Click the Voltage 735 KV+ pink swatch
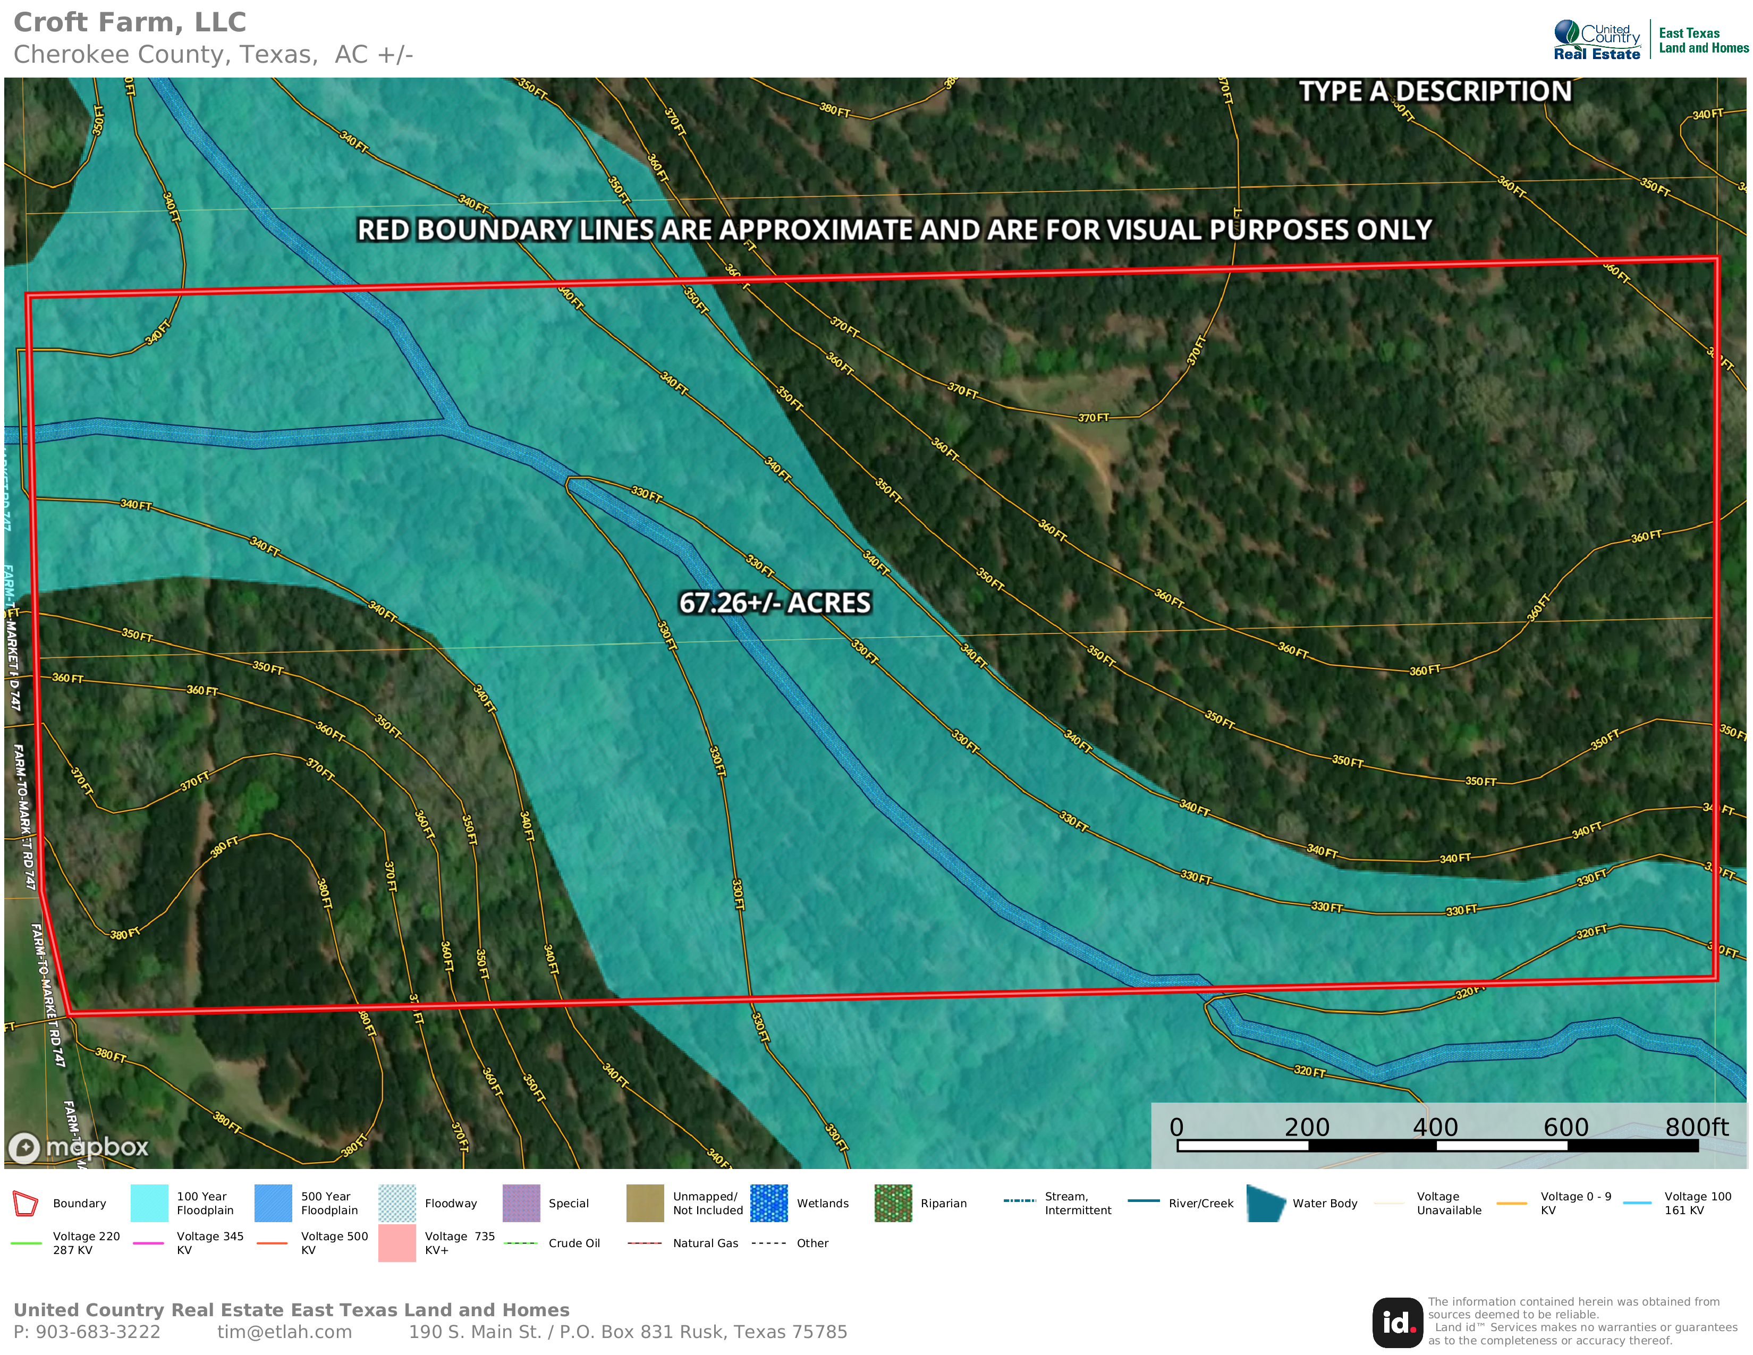This screenshot has width=1753, height=1355. tap(397, 1243)
